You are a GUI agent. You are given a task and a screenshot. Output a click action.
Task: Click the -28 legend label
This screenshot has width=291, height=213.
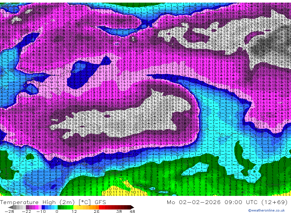coord(9,211)
